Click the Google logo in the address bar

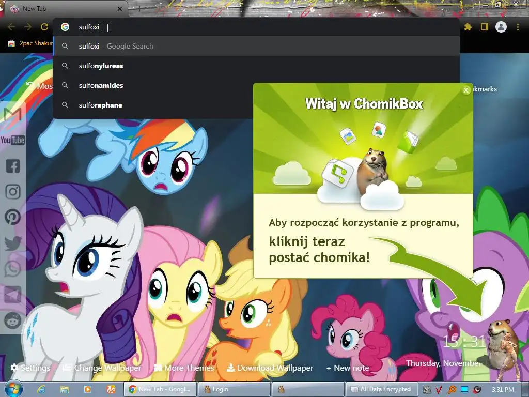(x=65, y=27)
